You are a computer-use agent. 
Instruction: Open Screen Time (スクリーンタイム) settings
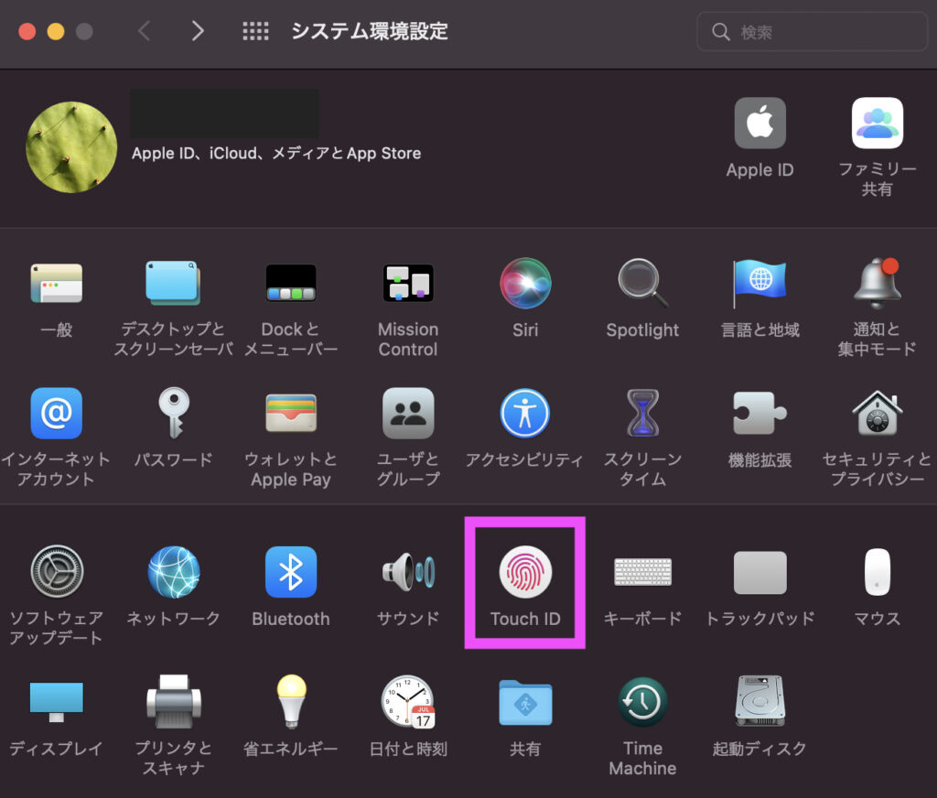642,413
